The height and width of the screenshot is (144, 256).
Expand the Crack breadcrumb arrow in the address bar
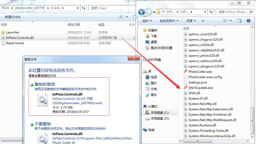pyautogui.click(x=63, y=8)
